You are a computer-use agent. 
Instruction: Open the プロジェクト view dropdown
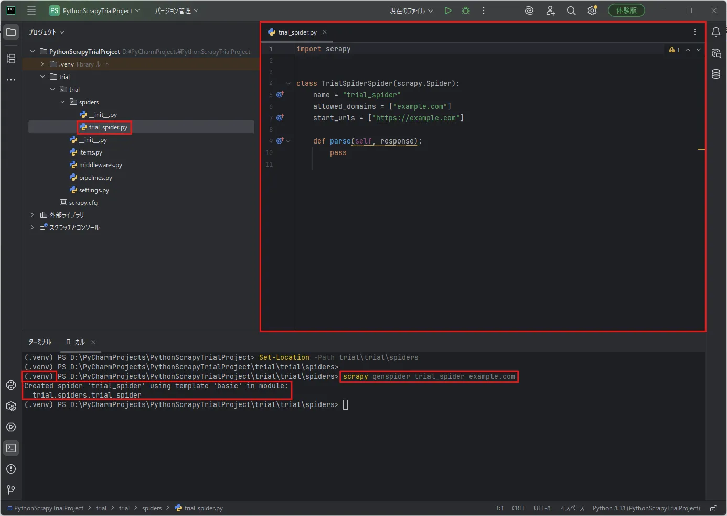pos(46,32)
